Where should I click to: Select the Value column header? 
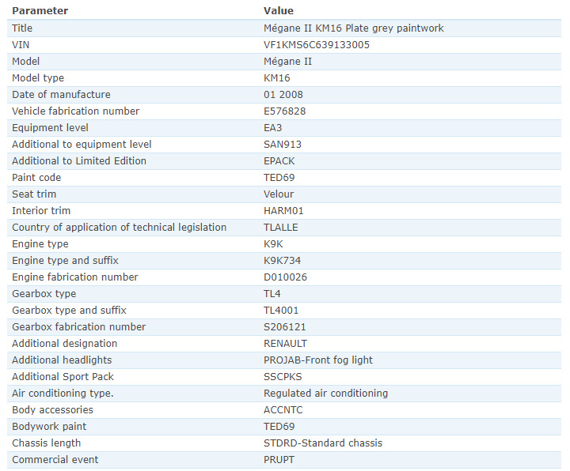(x=279, y=11)
